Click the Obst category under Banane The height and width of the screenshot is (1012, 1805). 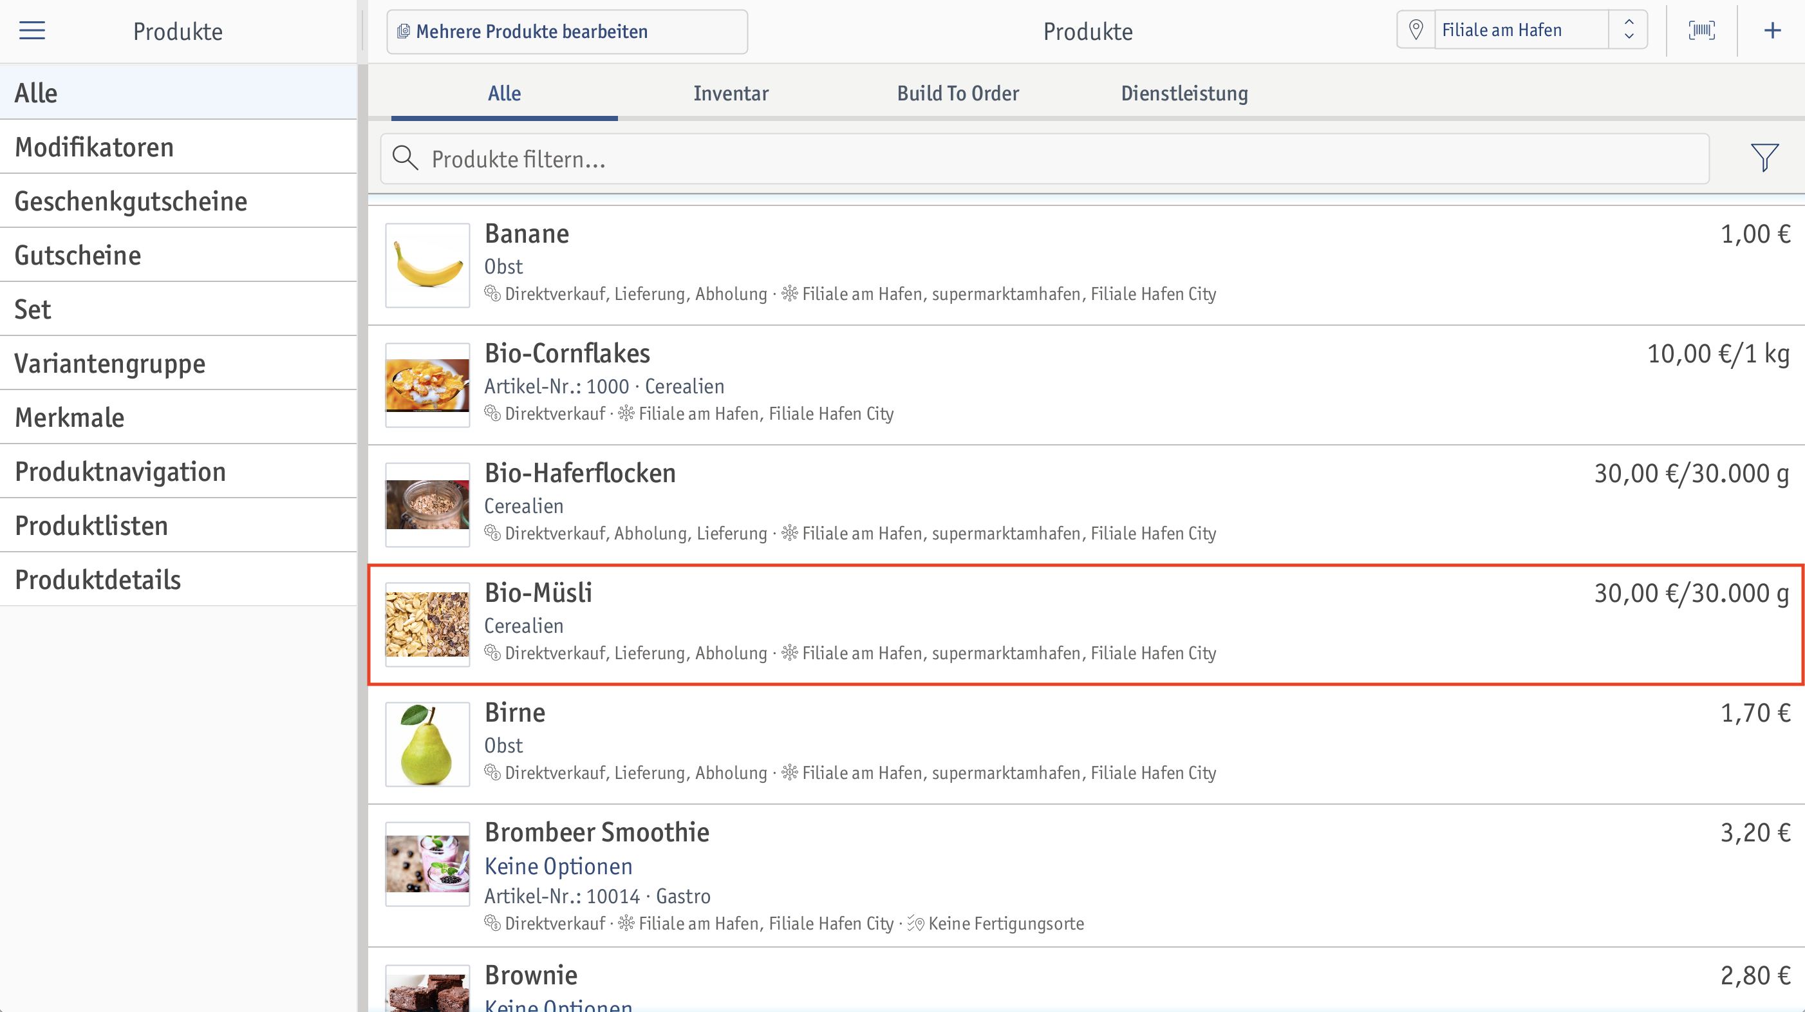click(504, 267)
